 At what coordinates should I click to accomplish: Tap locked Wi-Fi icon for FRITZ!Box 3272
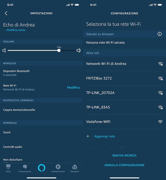[x=160, y=78]
